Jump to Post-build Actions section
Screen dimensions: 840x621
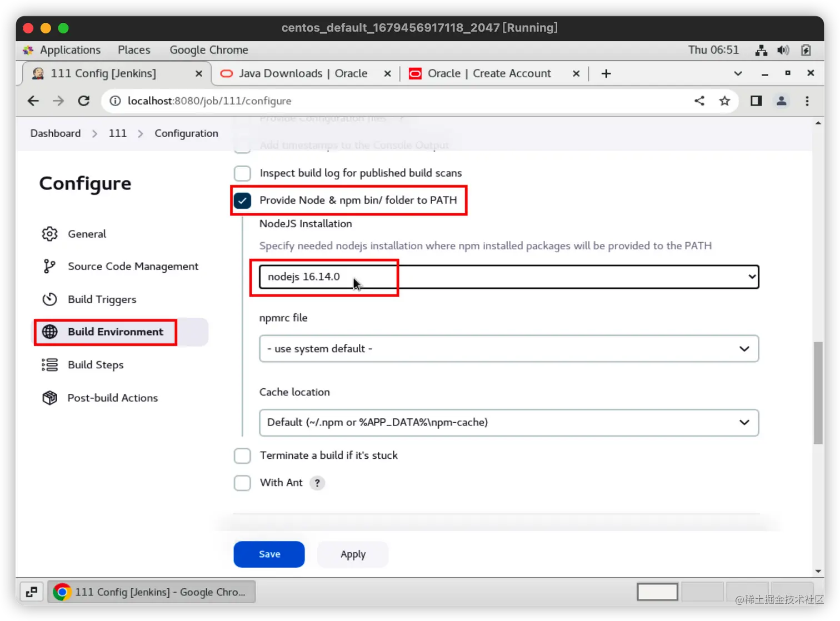tap(112, 398)
